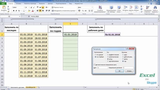The width and height of the screenshot is (160, 90).
Task: Open the Calibri font name dropdown
Action: coord(24,7)
